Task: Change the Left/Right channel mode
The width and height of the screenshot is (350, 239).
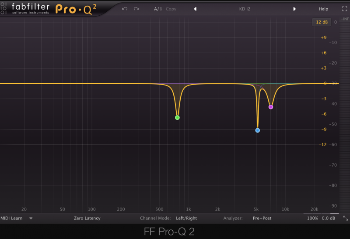Action: point(186,219)
